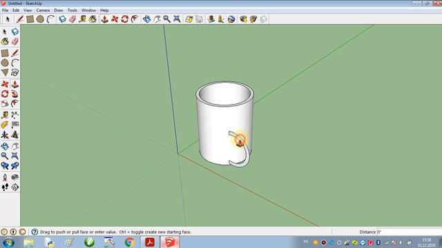Viewport: 442px width, 248px height.
Task: Open Google Chrome from the taskbar
Action: pyautogui.click(x=130, y=242)
